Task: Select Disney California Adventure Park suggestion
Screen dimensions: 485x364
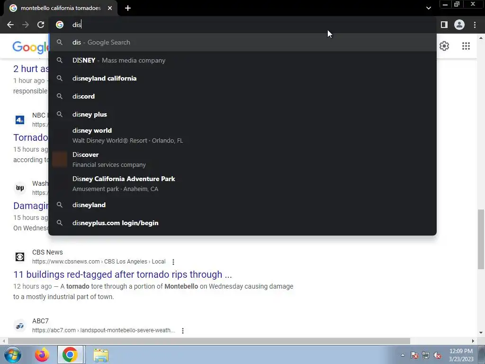Action: point(242,183)
